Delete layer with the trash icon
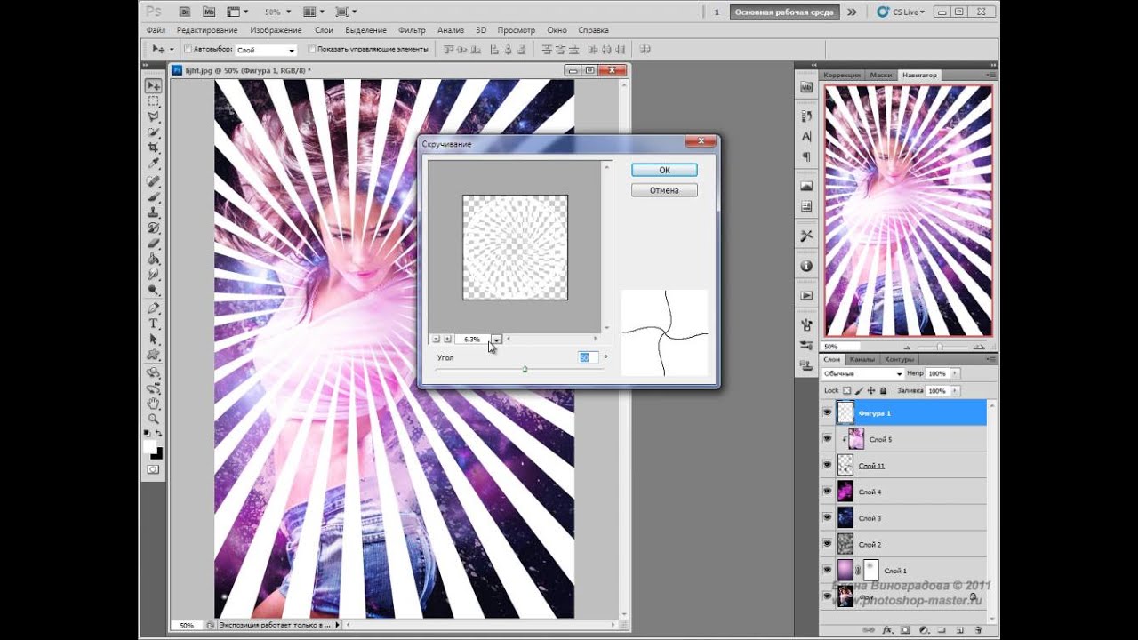The image size is (1138, 640). tap(978, 629)
